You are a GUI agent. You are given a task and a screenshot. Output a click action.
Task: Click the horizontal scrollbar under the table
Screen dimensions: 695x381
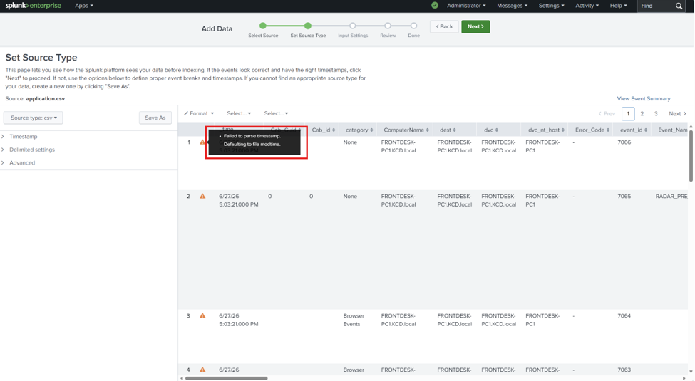click(227, 378)
